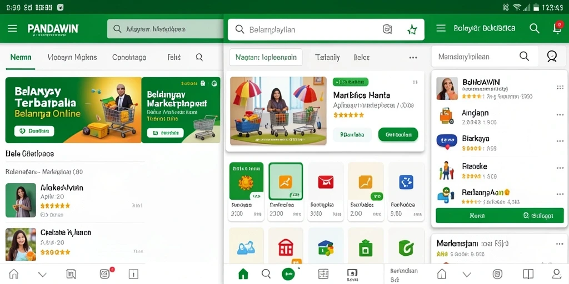
Task: Open the red building app tile
Action: (286, 247)
